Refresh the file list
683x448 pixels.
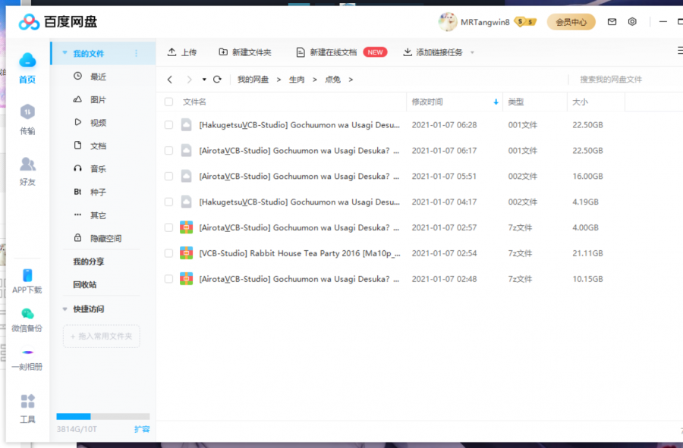click(x=217, y=79)
